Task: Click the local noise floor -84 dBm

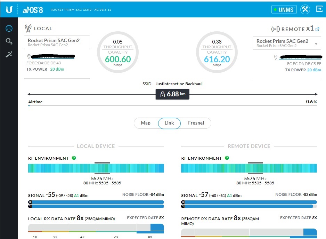Action: coord(143,194)
